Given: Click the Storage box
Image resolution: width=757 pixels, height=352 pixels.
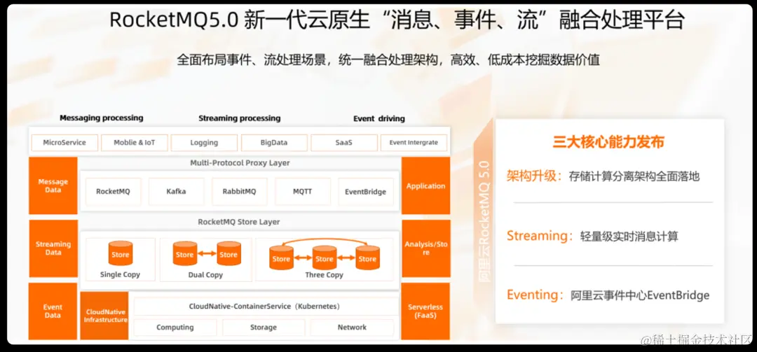Looking at the screenshot, I should pos(264,328).
